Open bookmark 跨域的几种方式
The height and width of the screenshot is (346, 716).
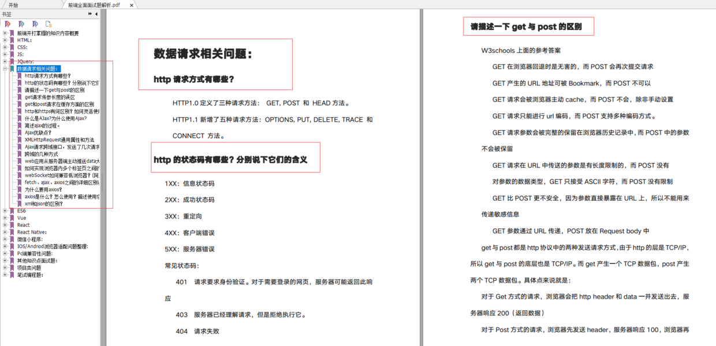click(x=41, y=154)
